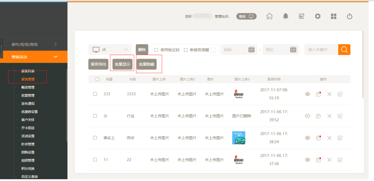374x181 pixels.
Task: Click the power logout icon
Action: point(350,17)
